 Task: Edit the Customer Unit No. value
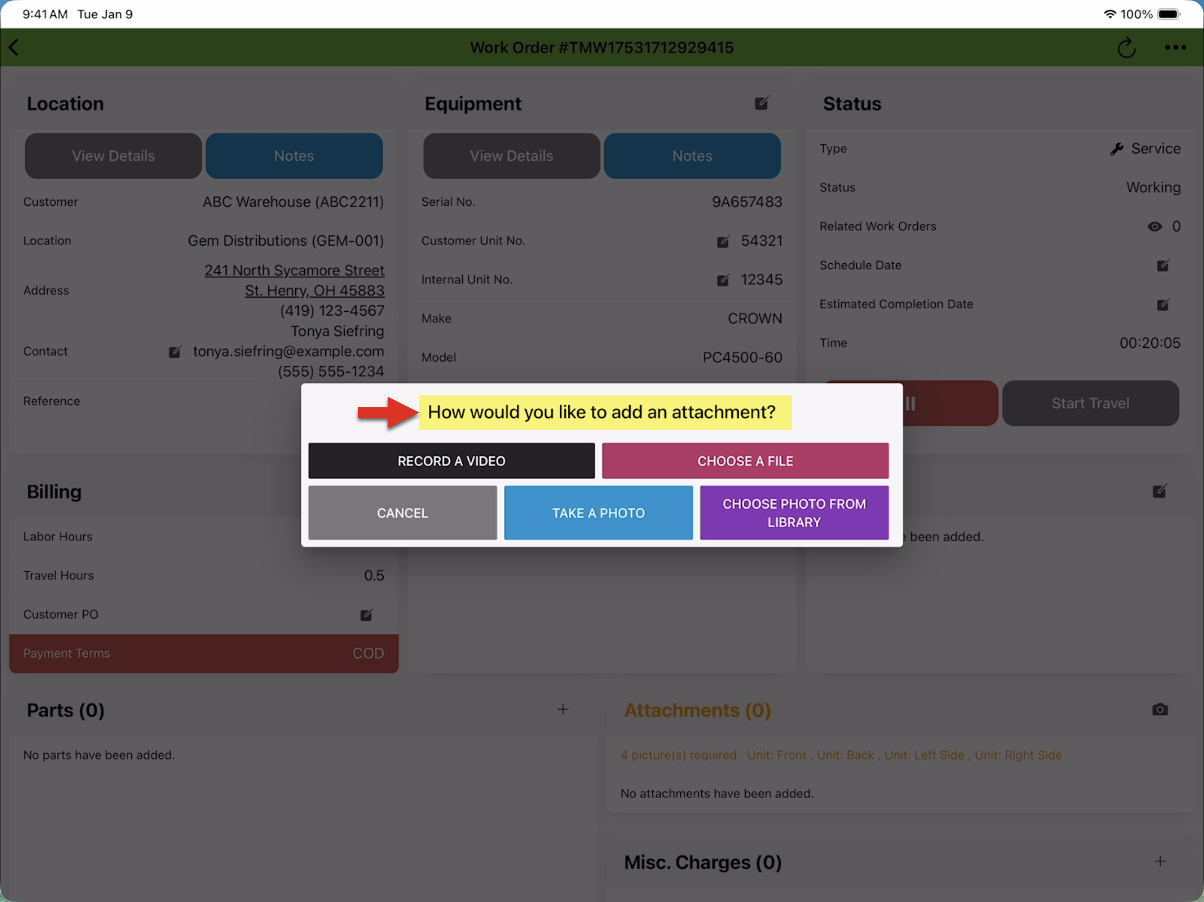coord(723,241)
